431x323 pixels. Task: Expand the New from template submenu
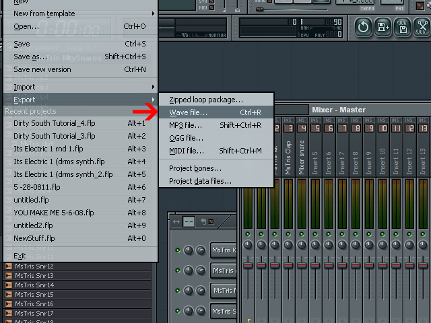[x=81, y=13]
